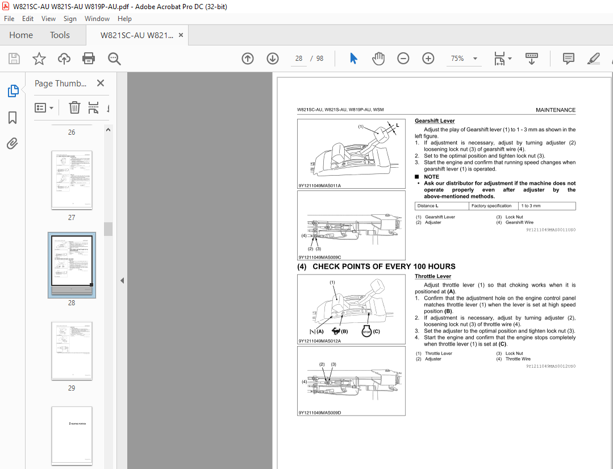Click figure caption '9Y1211049MAS012A'
The width and height of the screenshot is (613, 469).
319,341
